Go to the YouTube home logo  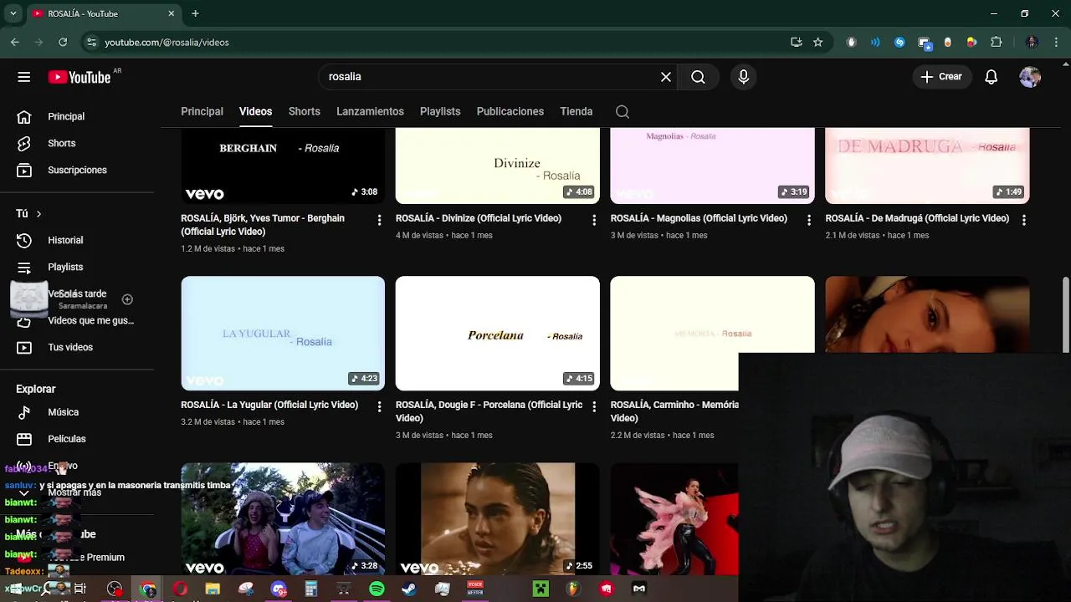coord(79,77)
